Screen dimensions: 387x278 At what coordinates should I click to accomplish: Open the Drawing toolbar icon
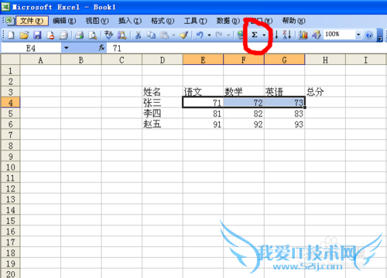click(317, 35)
